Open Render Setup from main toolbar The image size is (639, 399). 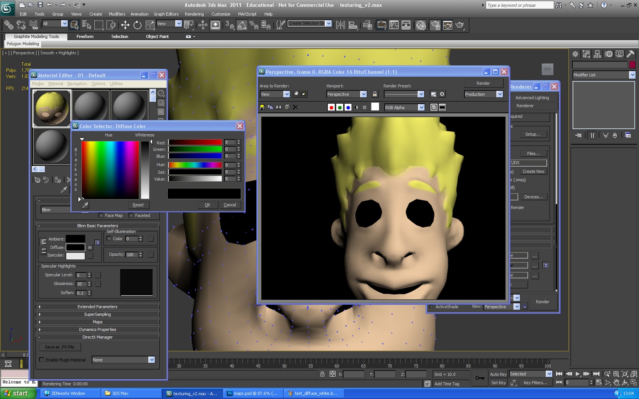pyautogui.click(x=435, y=25)
